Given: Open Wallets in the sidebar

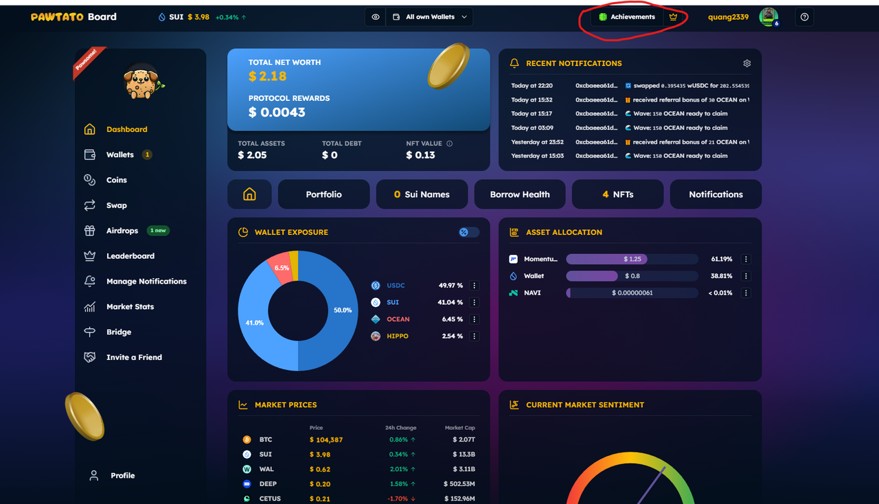Looking at the screenshot, I should pos(120,154).
